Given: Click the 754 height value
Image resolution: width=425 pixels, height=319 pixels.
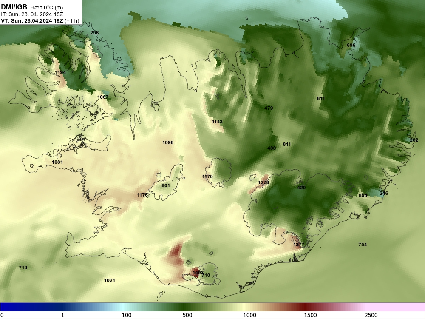Looking at the screenshot, I should 363,245.
